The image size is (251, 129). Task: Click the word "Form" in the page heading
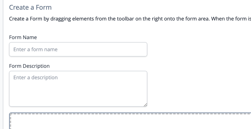click(44, 7)
